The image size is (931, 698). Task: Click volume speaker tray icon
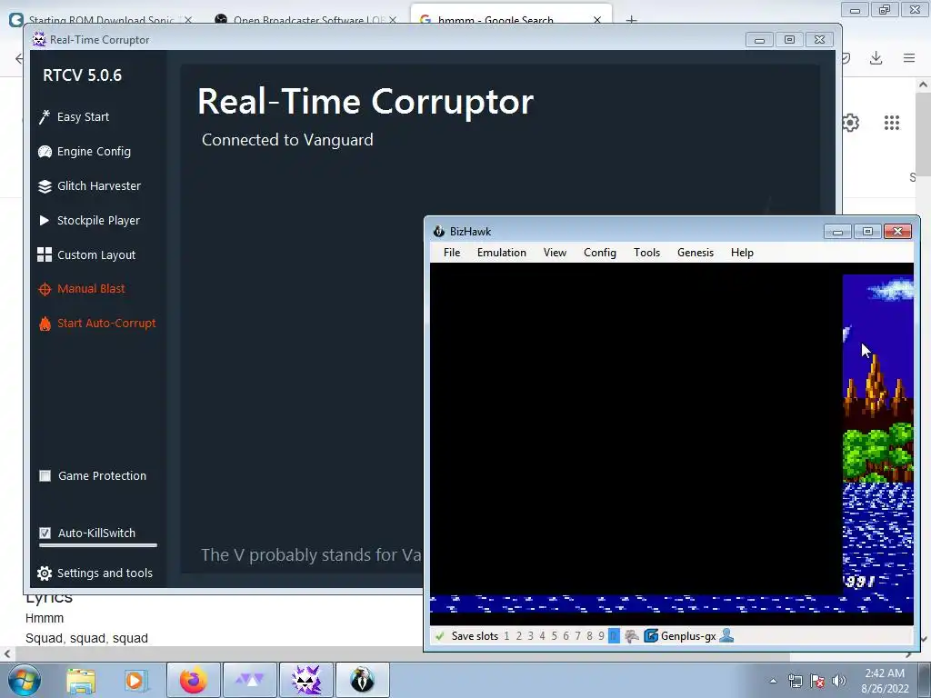(839, 681)
